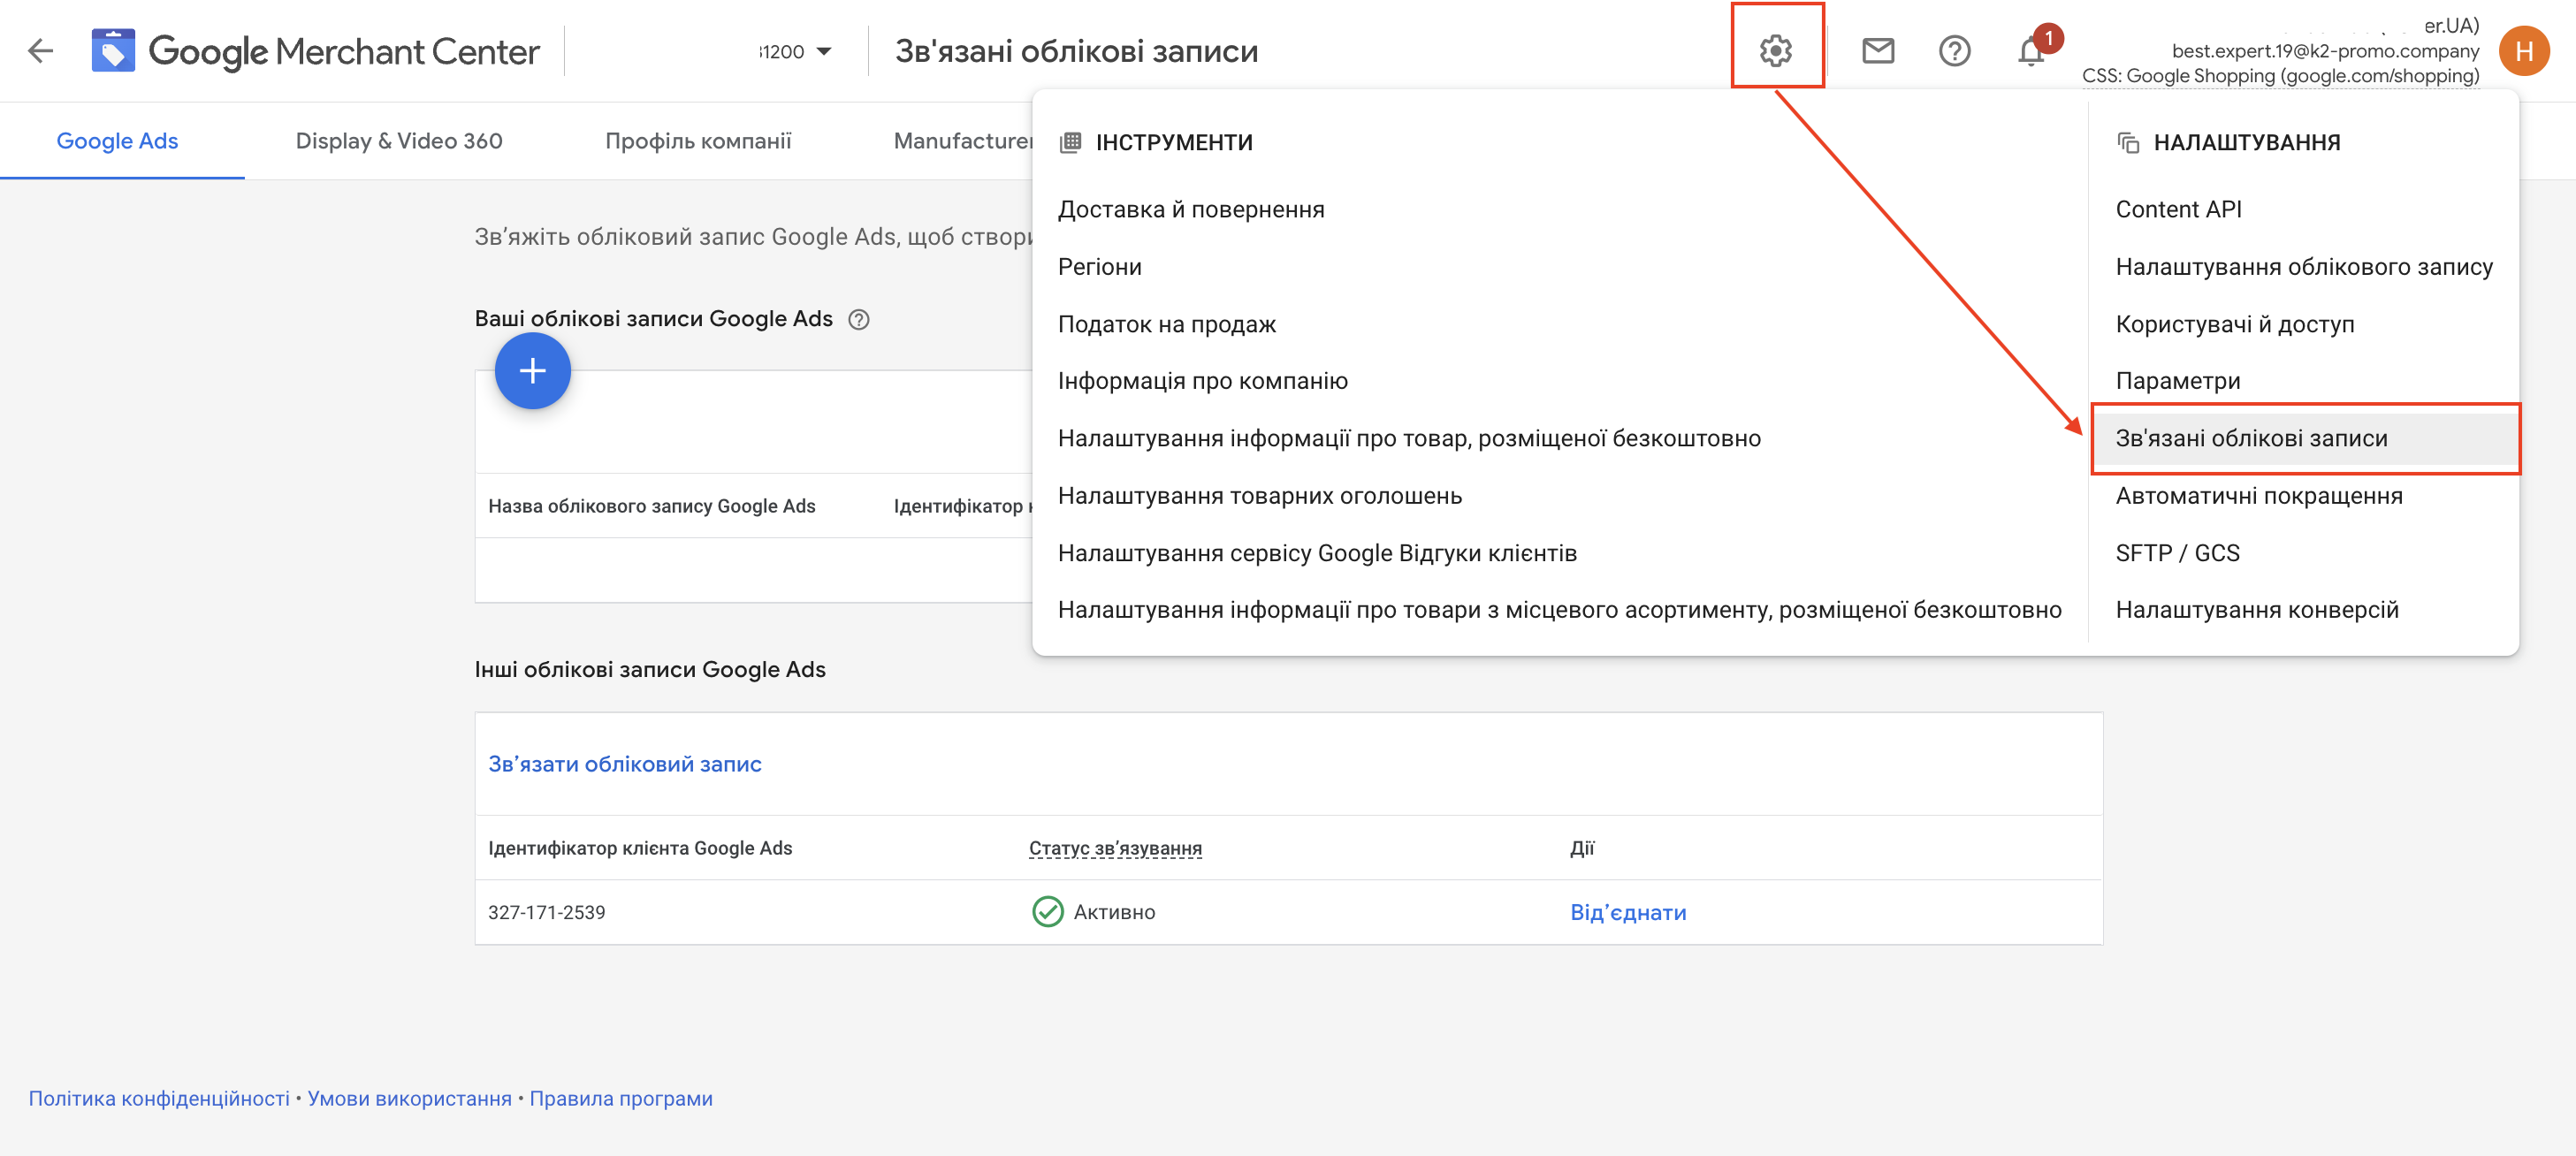Open Налаштування конверсій menu item

pyautogui.click(x=2256, y=610)
